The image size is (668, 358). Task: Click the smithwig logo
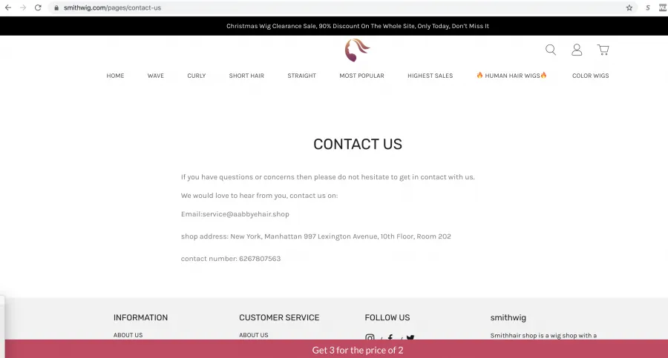pos(358,50)
